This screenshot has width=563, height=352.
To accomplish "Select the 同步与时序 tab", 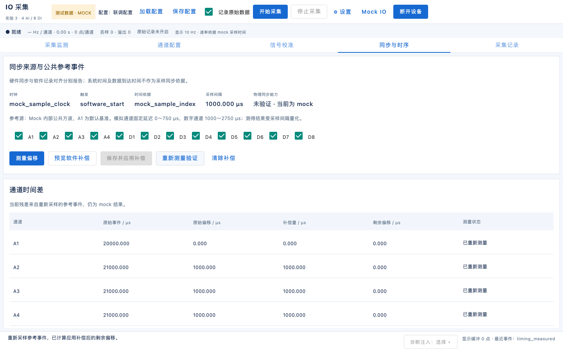I will (x=394, y=45).
